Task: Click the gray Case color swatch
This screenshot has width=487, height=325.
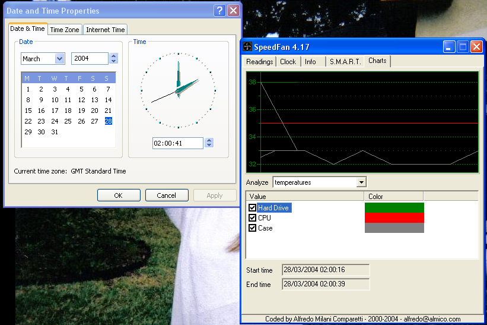Action: coord(394,228)
